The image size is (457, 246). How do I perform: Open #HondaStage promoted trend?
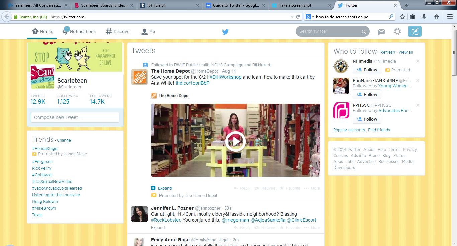[44, 149]
